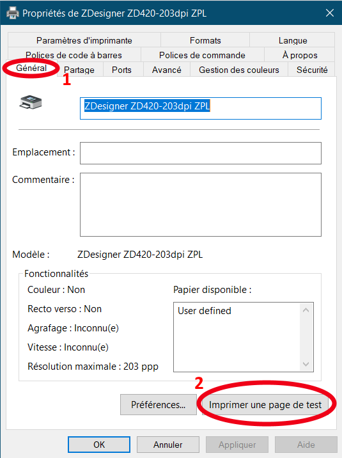Viewport: 342px width, 458px height.
Task: Click Résolution maximale : 203 ppp text
Action: 93,367
